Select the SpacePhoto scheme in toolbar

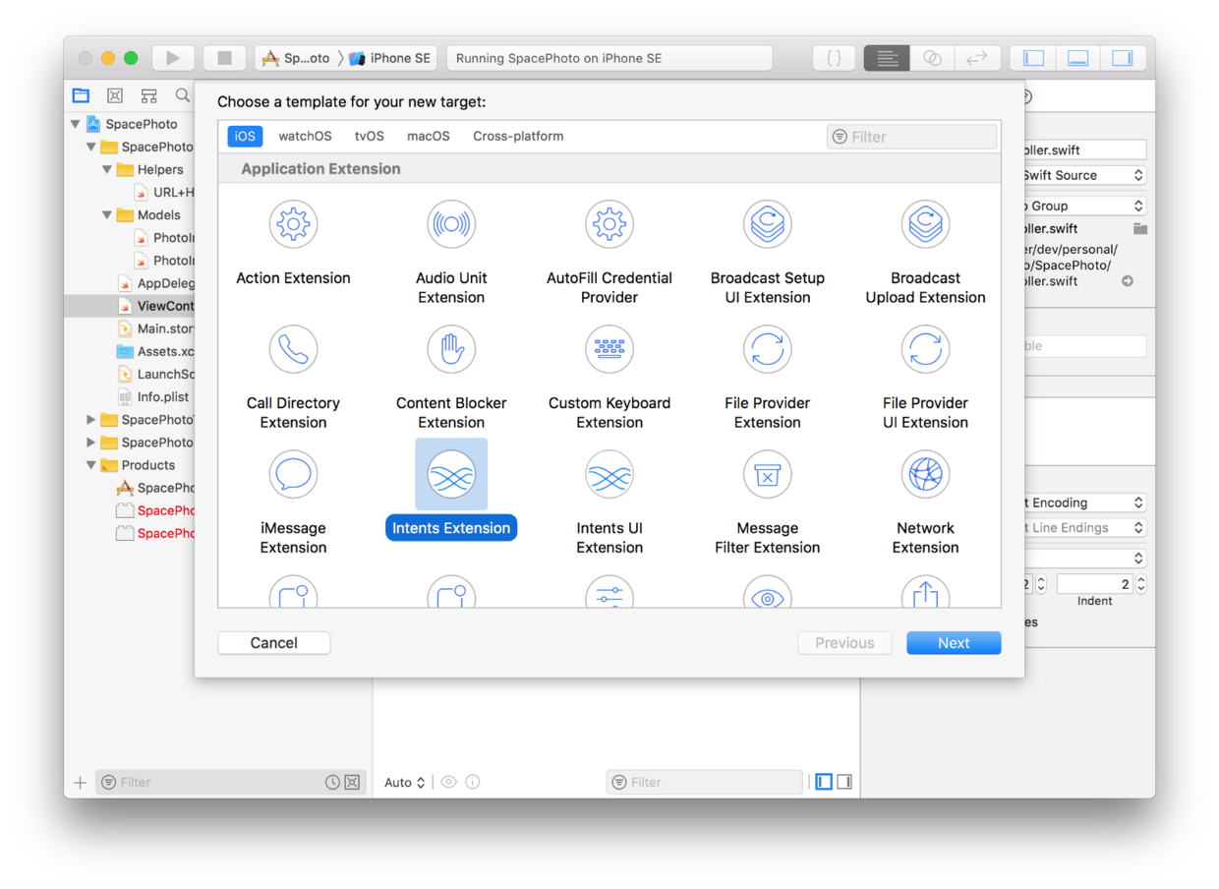[295, 58]
